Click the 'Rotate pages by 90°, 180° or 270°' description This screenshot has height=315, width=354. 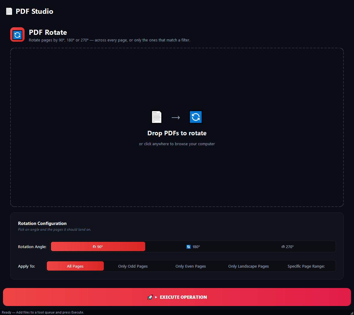pyautogui.click(x=109, y=40)
